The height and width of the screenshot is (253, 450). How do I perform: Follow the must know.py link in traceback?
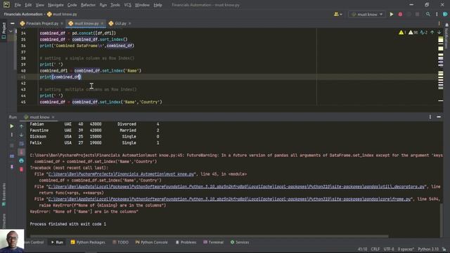click(x=122, y=174)
